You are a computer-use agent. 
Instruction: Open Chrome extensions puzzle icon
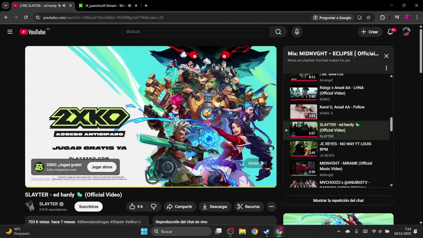pos(382,18)
